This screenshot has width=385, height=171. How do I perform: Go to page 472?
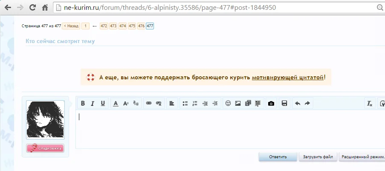coord(104,26)
